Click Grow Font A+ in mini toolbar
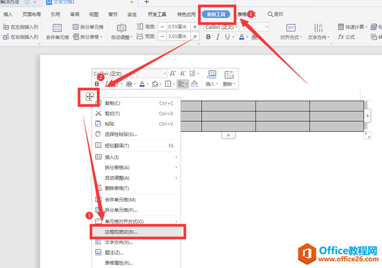Image resolution: width=382 pixels, height=268 pixels. [x=173, y=73]
